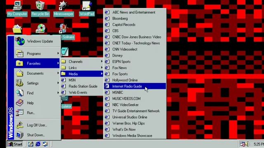The height and width of the screenshot is (148, 264).
Task: Launch the WordPad desktop shortcut
Action: 87,8
